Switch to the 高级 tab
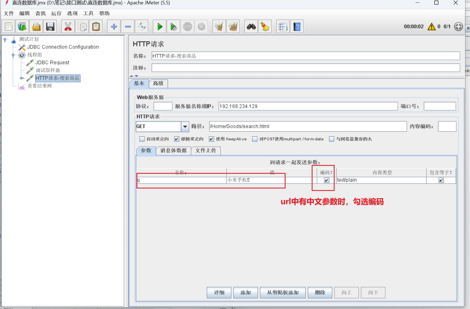Screen dimensions: 470x309 coord(158,83)
